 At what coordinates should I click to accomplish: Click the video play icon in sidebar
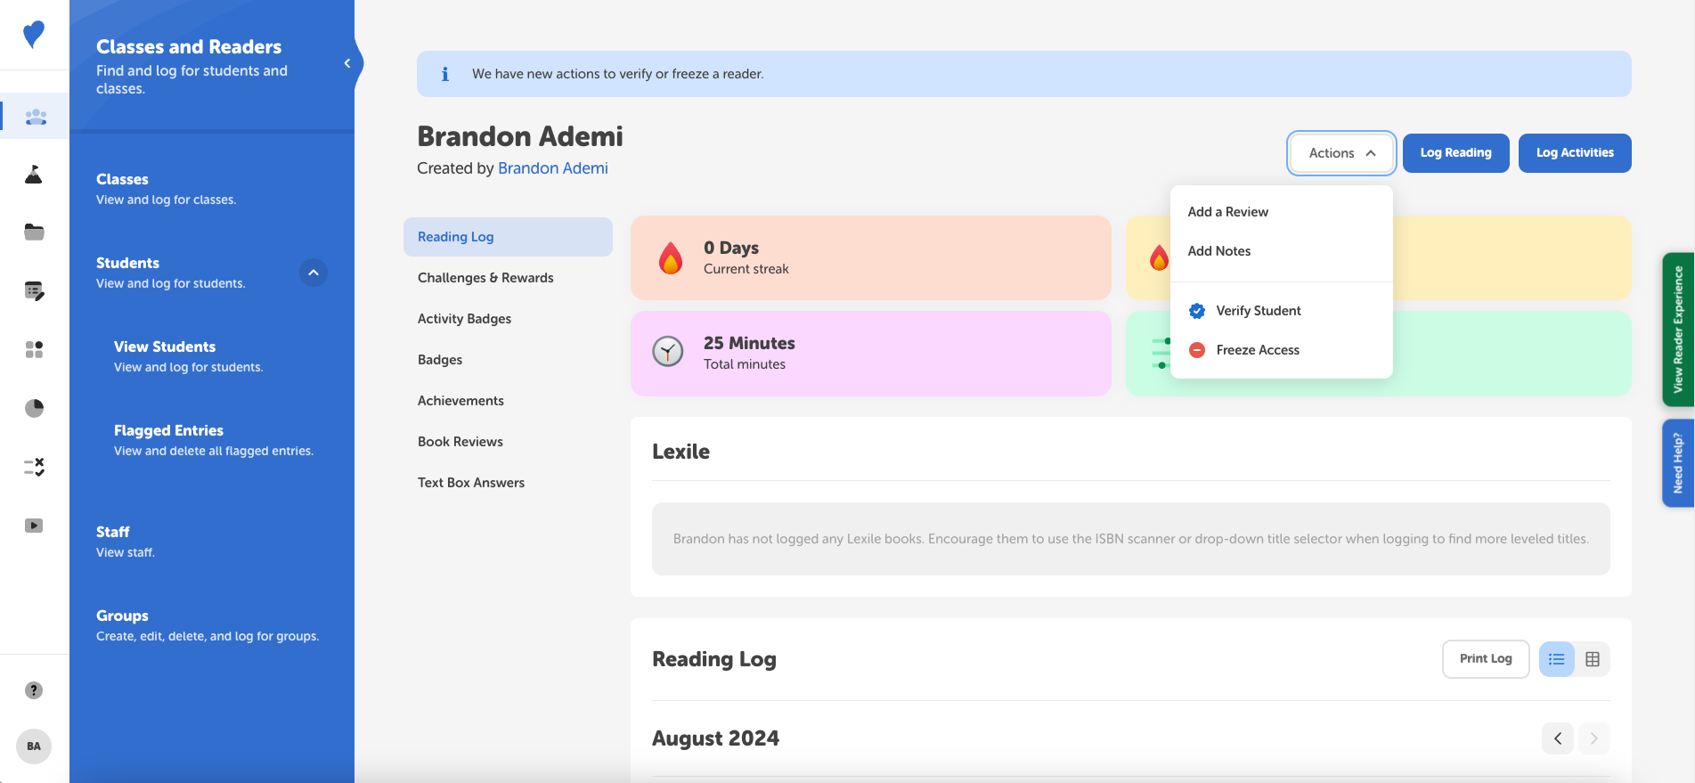pyautogui.click(x=34, y=526)
